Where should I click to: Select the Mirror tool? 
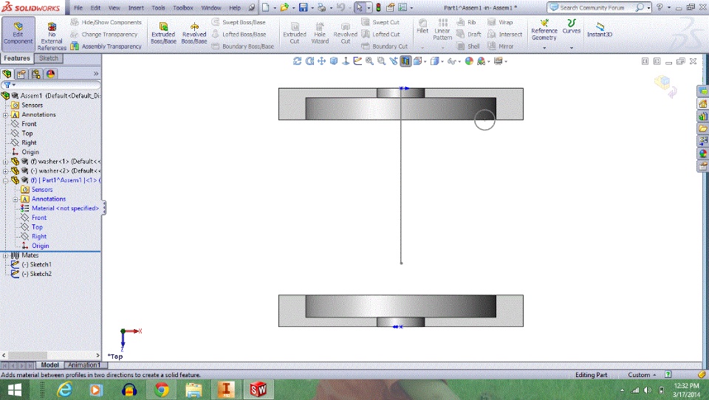click(x=500, y=46)
